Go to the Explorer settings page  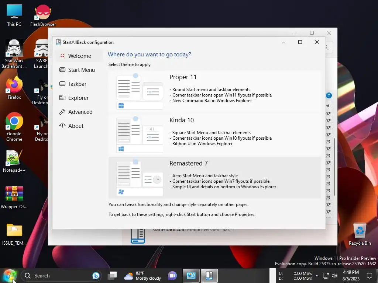(79, 98)
